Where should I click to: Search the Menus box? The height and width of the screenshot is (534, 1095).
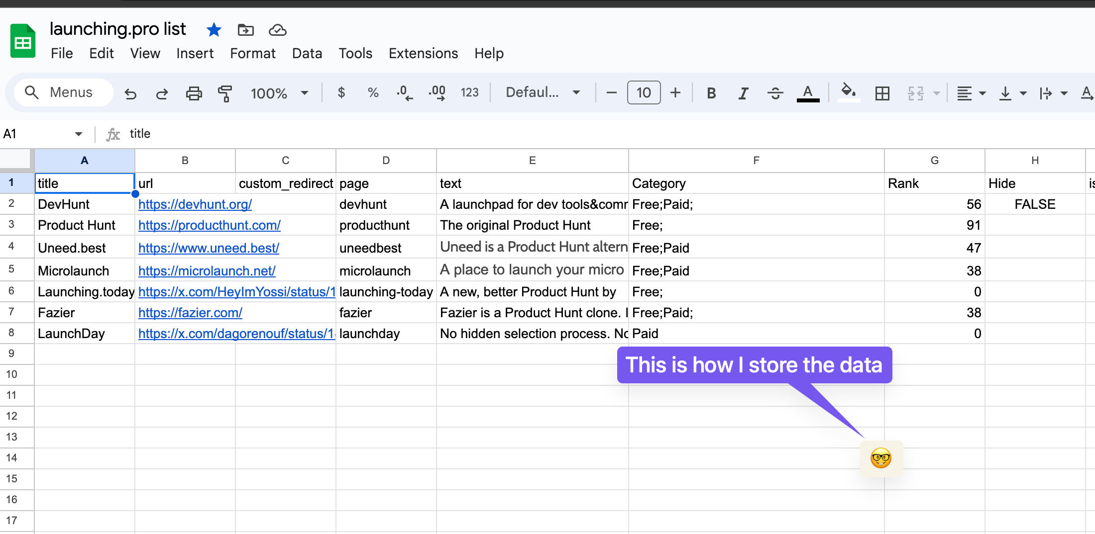tap(64, 92)
